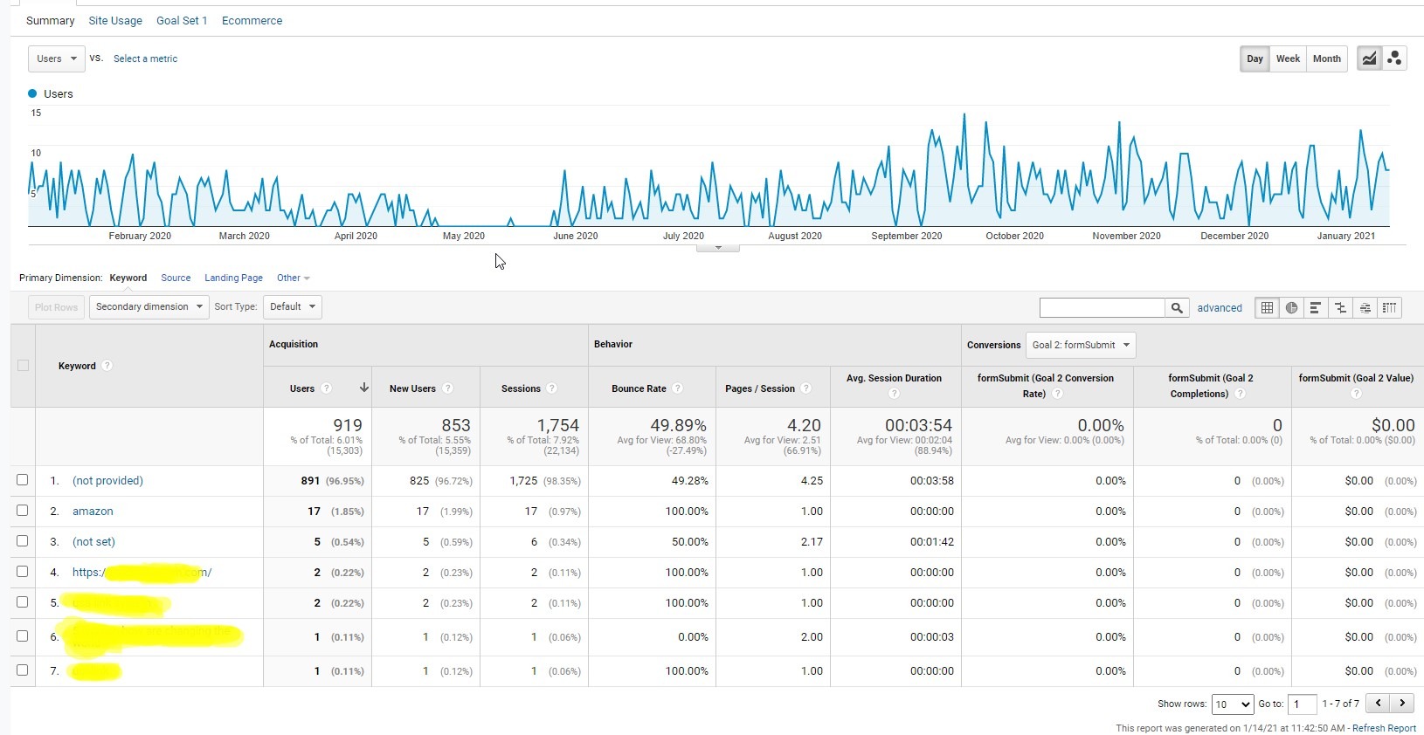The image size is (1424, 735).
Task: Toggle the select-all rows checkbox in header
Action: 23,365
